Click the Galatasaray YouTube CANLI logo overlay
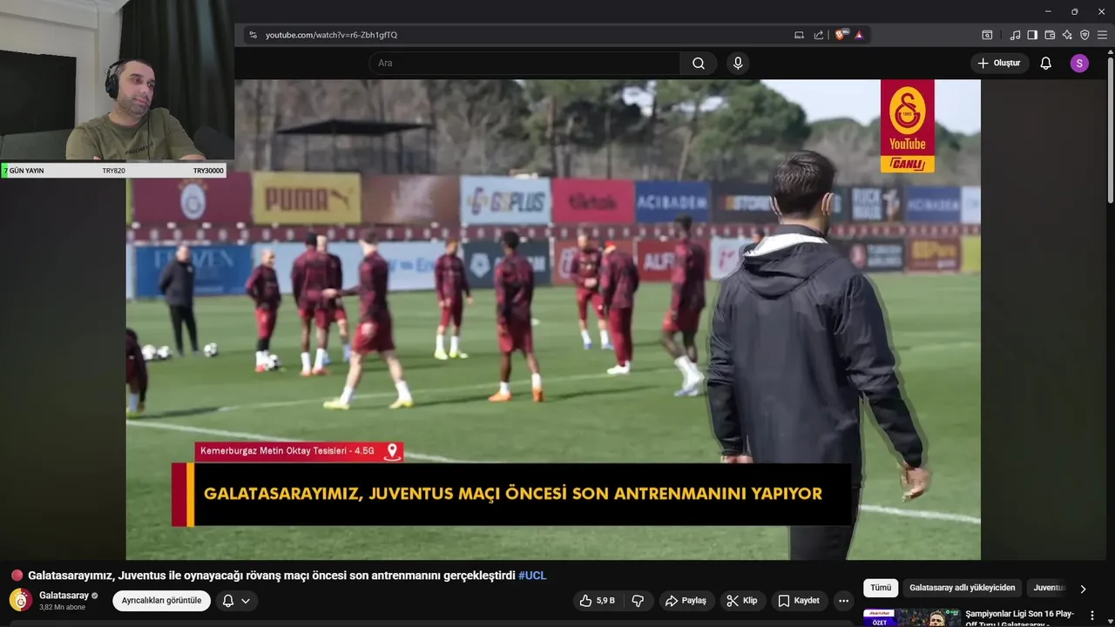The height and width of the screenshot is (627, 1115). point(907,126)
